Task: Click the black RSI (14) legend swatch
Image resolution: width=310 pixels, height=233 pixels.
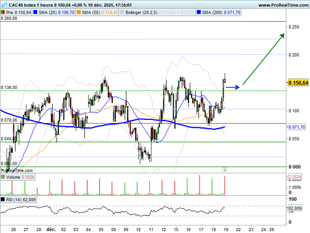Action: click(x=2, y=199)
